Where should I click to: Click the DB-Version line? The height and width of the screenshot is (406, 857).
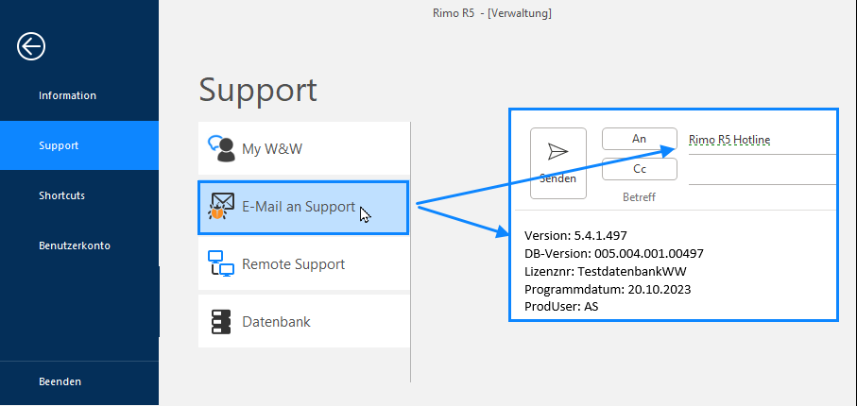(x=614, y=254)
